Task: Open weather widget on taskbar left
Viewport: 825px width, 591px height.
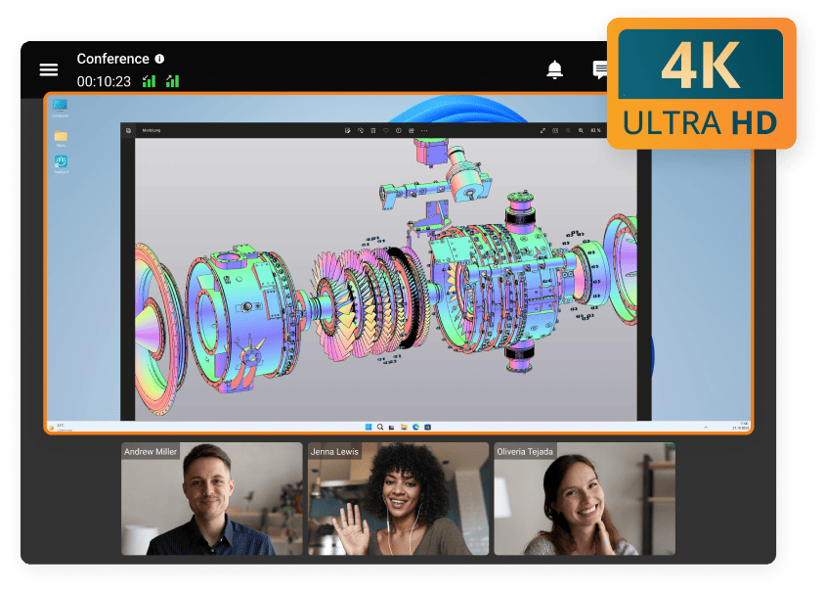Action: [x=61, y=428]
